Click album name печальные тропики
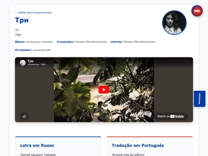The height and width of the screenshot is (156, 208). click(x=40, y=42)
